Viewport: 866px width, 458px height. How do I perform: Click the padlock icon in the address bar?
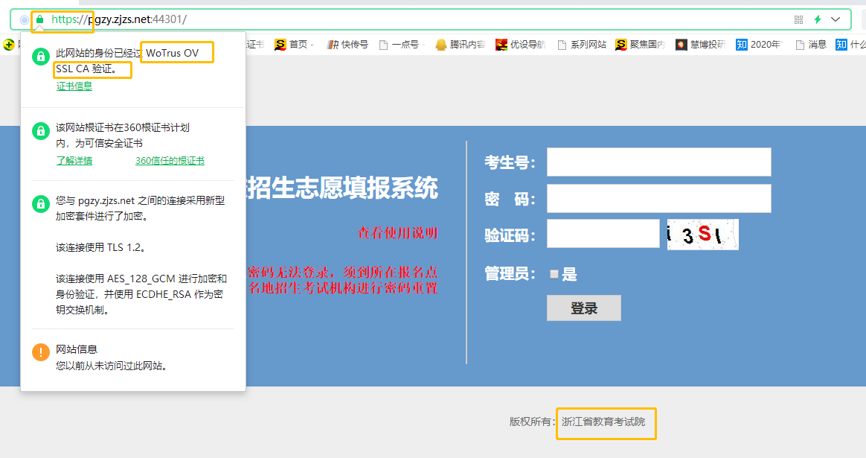pyautogui.click(x=39, y=19)
